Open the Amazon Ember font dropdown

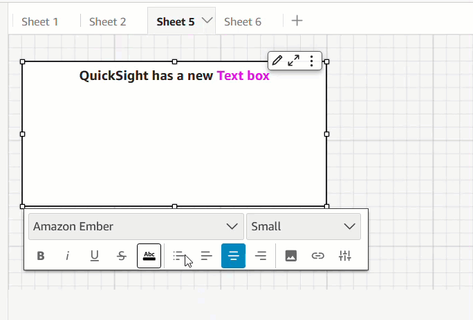pyautogui.click(x=136, y=226)
